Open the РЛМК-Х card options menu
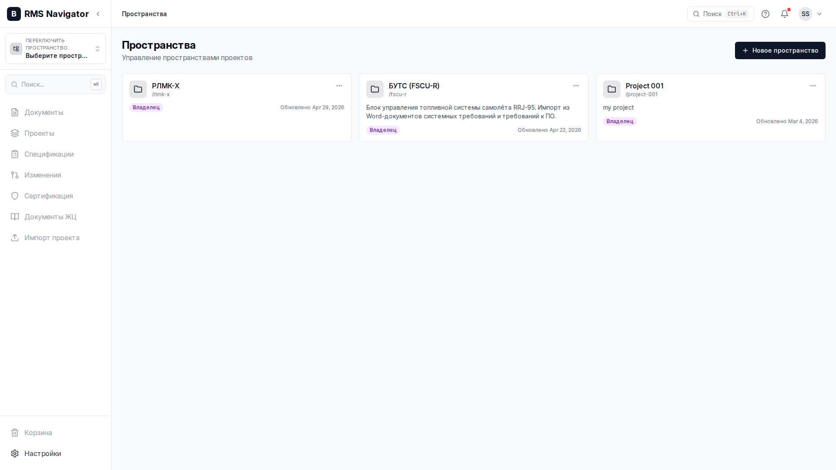The height and width of the screenshot is (470, 836). (339, 86)
